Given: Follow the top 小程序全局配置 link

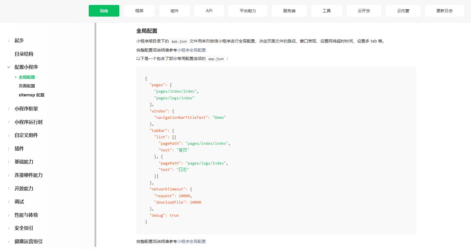Looking at the screenshot, I should click(x=191, y=50).
